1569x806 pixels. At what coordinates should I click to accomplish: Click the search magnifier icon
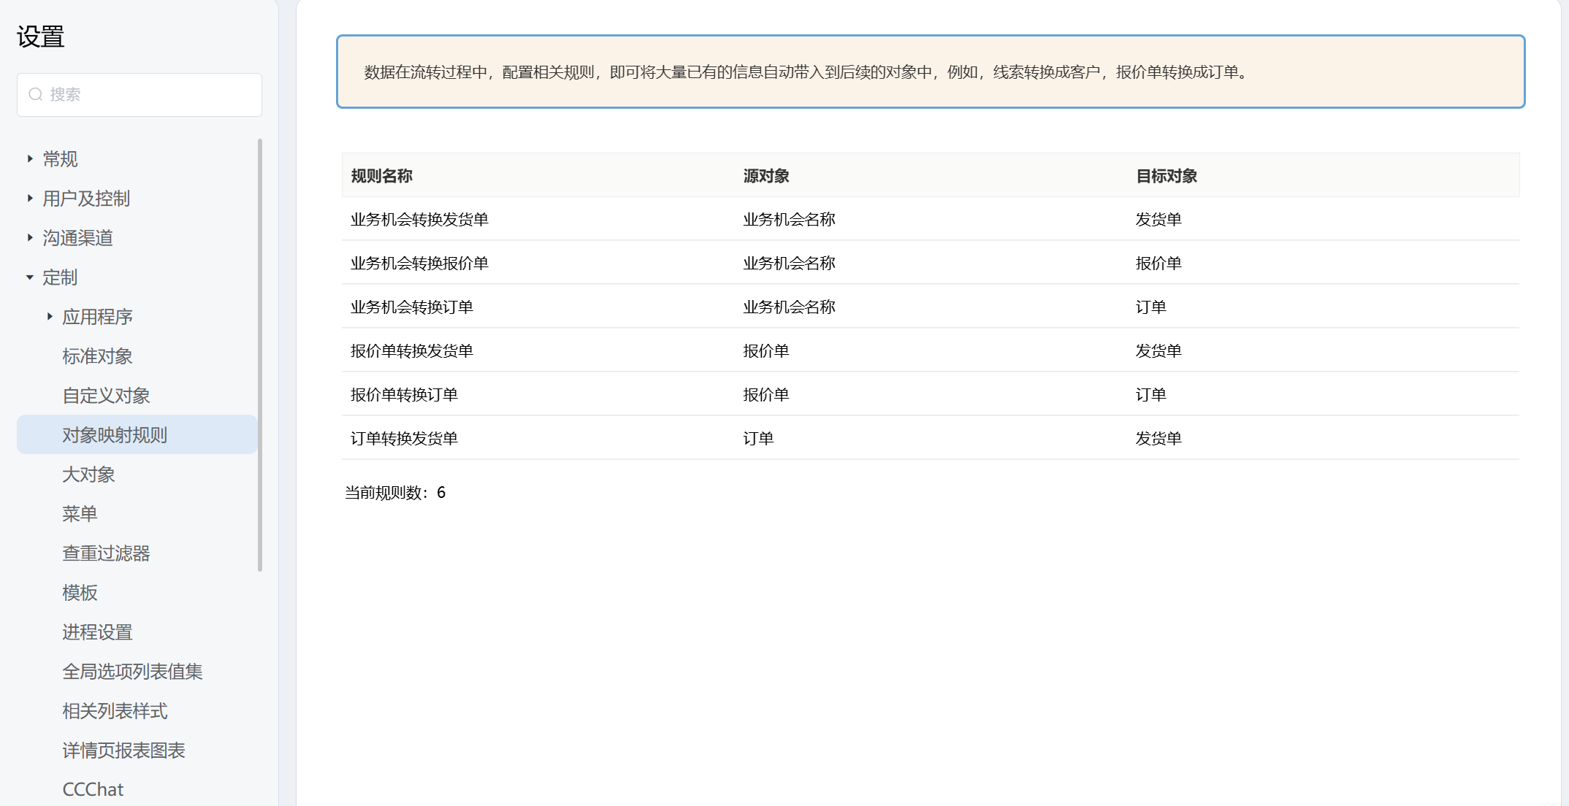[35, 94]
